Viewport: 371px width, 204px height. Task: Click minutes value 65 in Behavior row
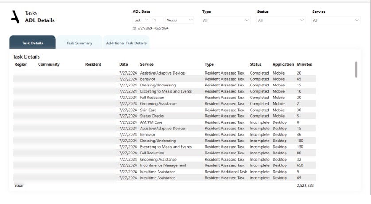pyautogui.click(x=299, y=79)
